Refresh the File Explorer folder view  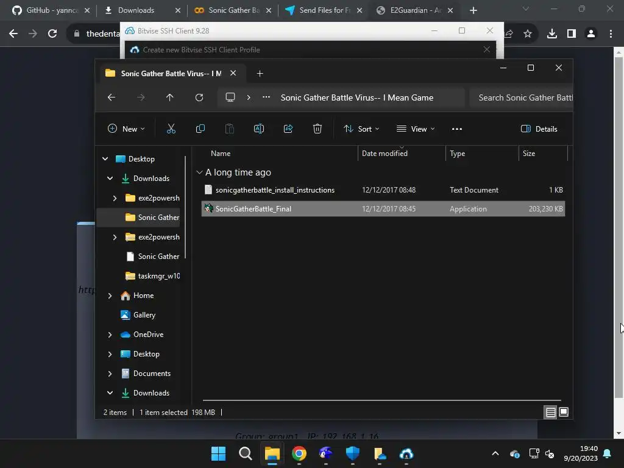tap(199, 97)
